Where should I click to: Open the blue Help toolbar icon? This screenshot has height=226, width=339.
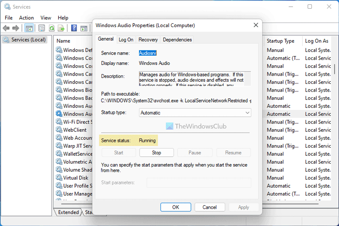74,28
